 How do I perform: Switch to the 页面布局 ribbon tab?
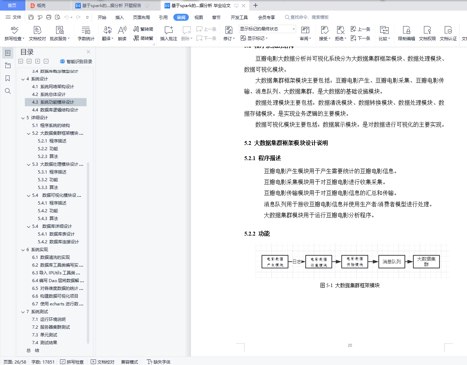[x=142, y=17]
